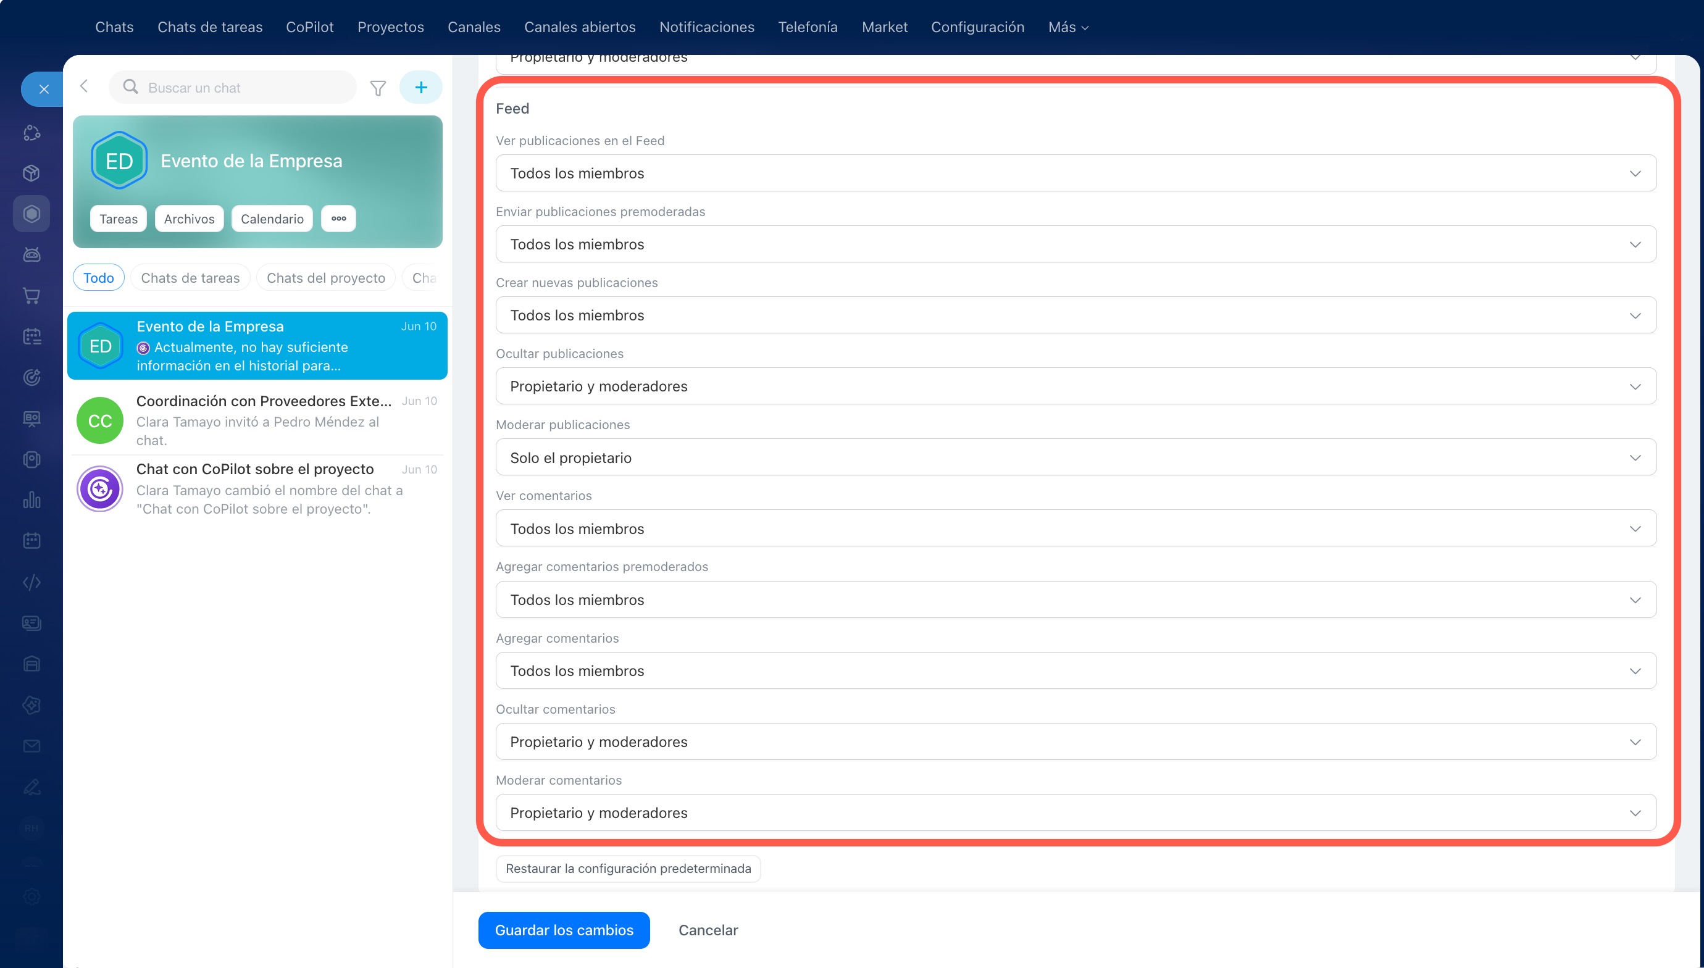Expand the Más menu
Viewport: 1704px width, 968px height.
[x=1069, y=27]
